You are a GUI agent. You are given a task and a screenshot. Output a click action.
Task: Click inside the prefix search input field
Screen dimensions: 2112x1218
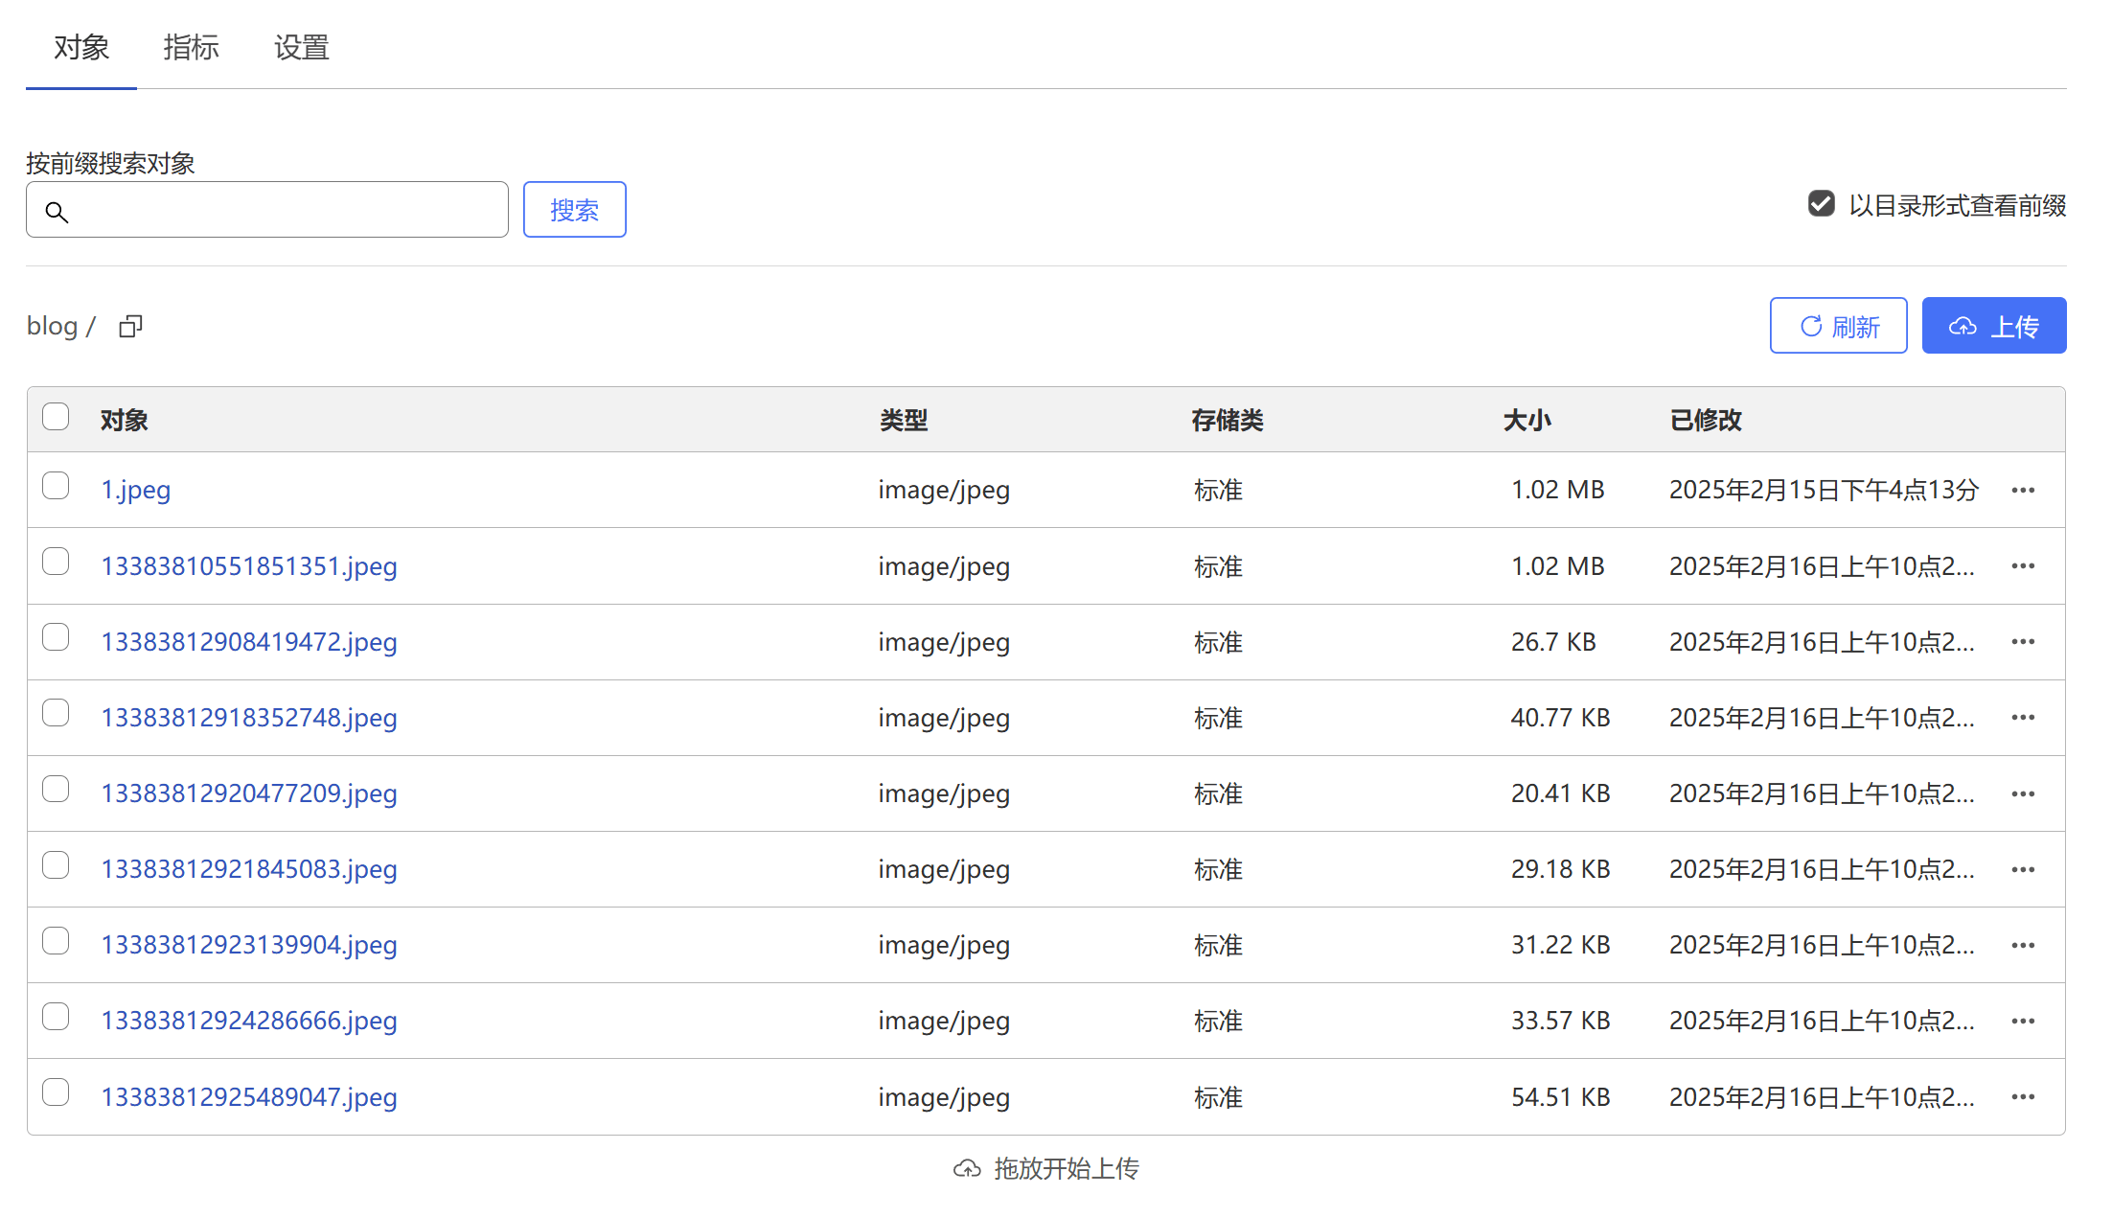(287, 210)
